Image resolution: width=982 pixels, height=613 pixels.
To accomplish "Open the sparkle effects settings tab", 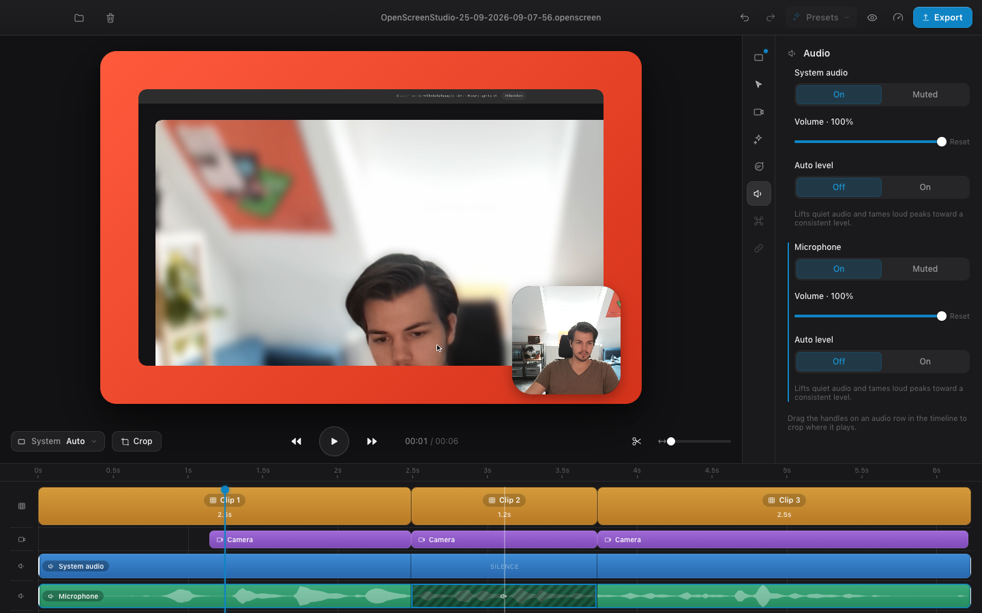I will coord(759,139).
